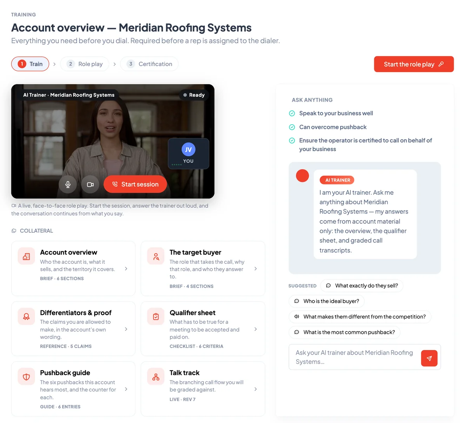This screenshot has width=466, height=423.
Task: Expand Pushback guide card chevron
Action: tap(126, 389)
